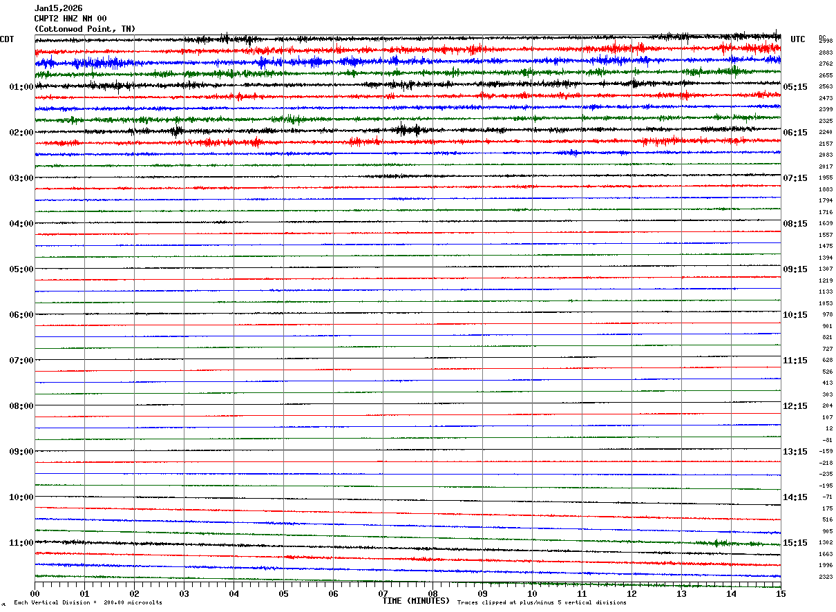Click the DC offset value "-159"
This screenshot has height=612, width=836.
826,451
